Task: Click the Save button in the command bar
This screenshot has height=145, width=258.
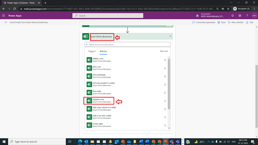Action: coord(222,22)
